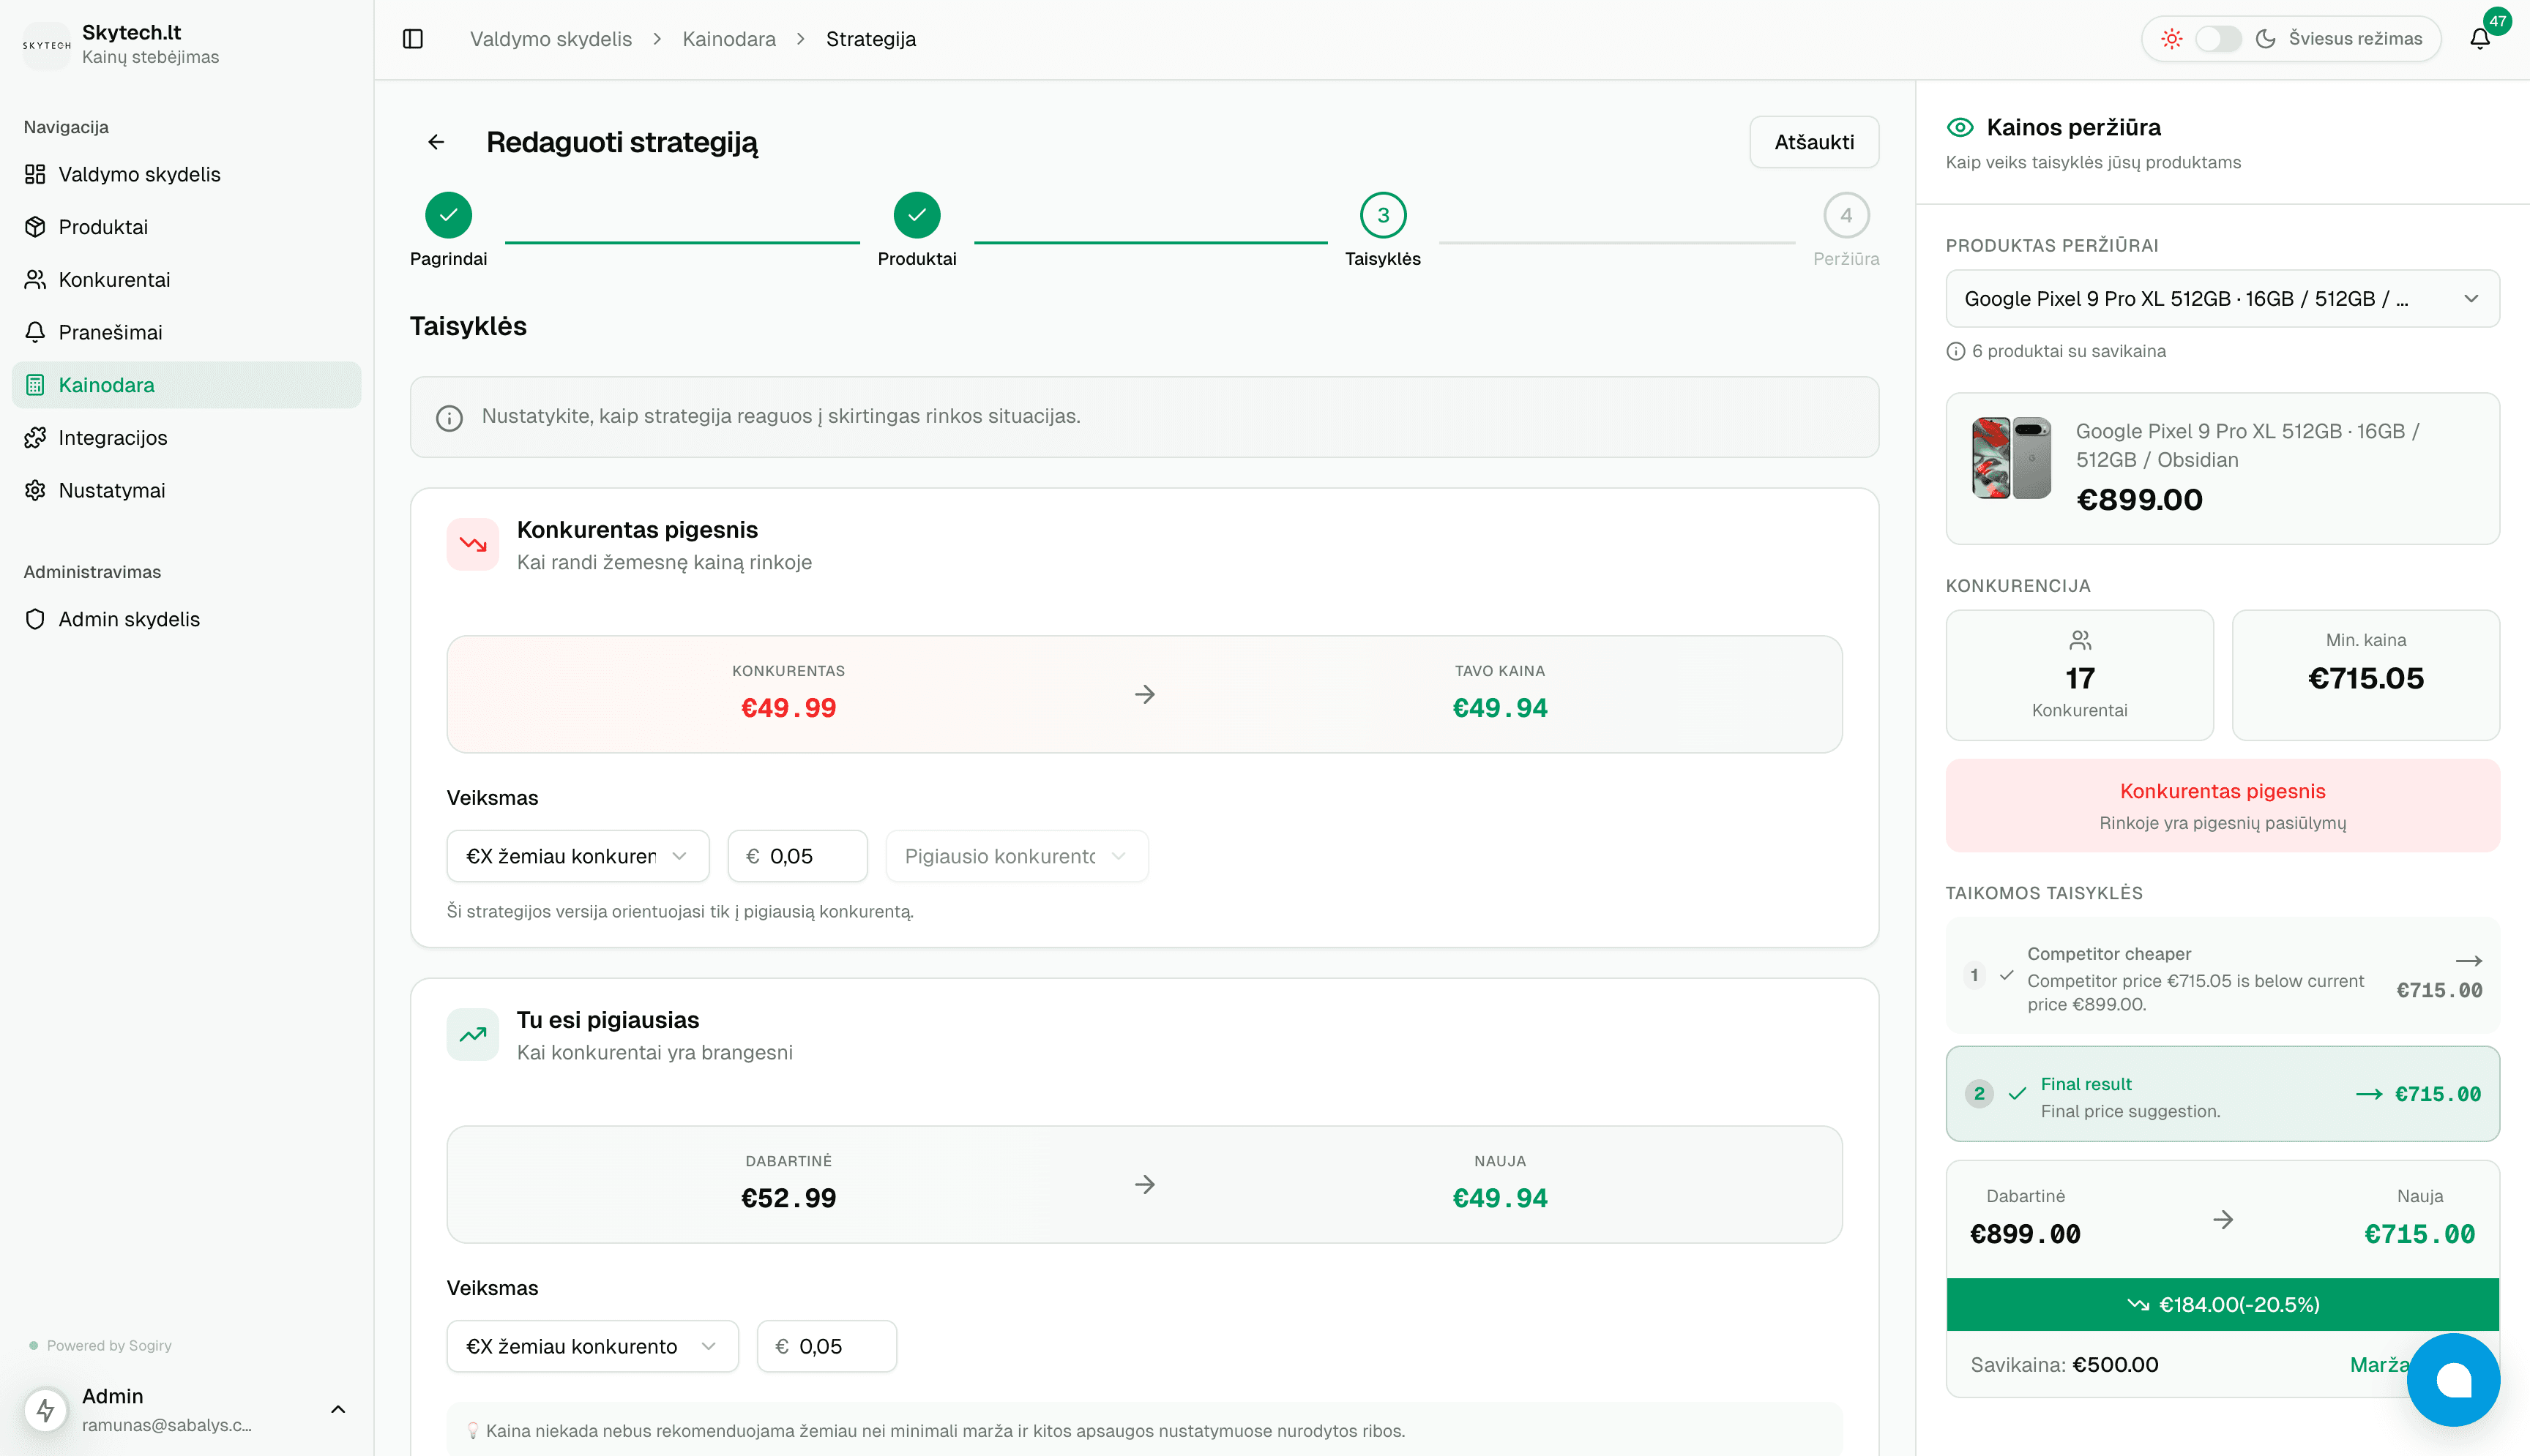
Task: Select step 3 Taisyklės circle
Action: pyautogui.click(x=1383, y=215)
